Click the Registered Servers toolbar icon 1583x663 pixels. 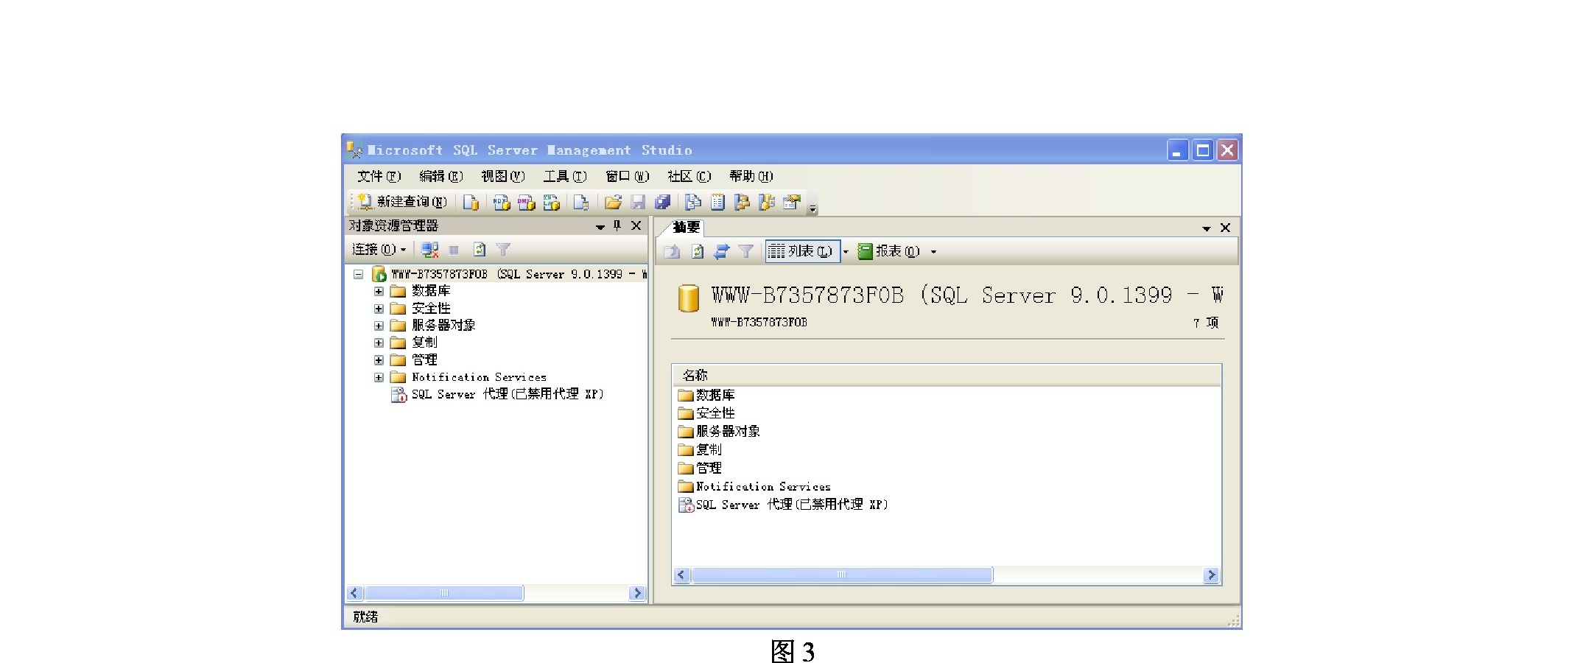pyautogui.click(x=693, y=202)
